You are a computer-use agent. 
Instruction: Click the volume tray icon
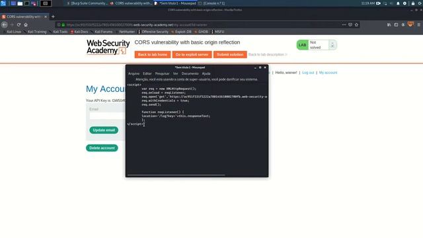coord(391,3)
